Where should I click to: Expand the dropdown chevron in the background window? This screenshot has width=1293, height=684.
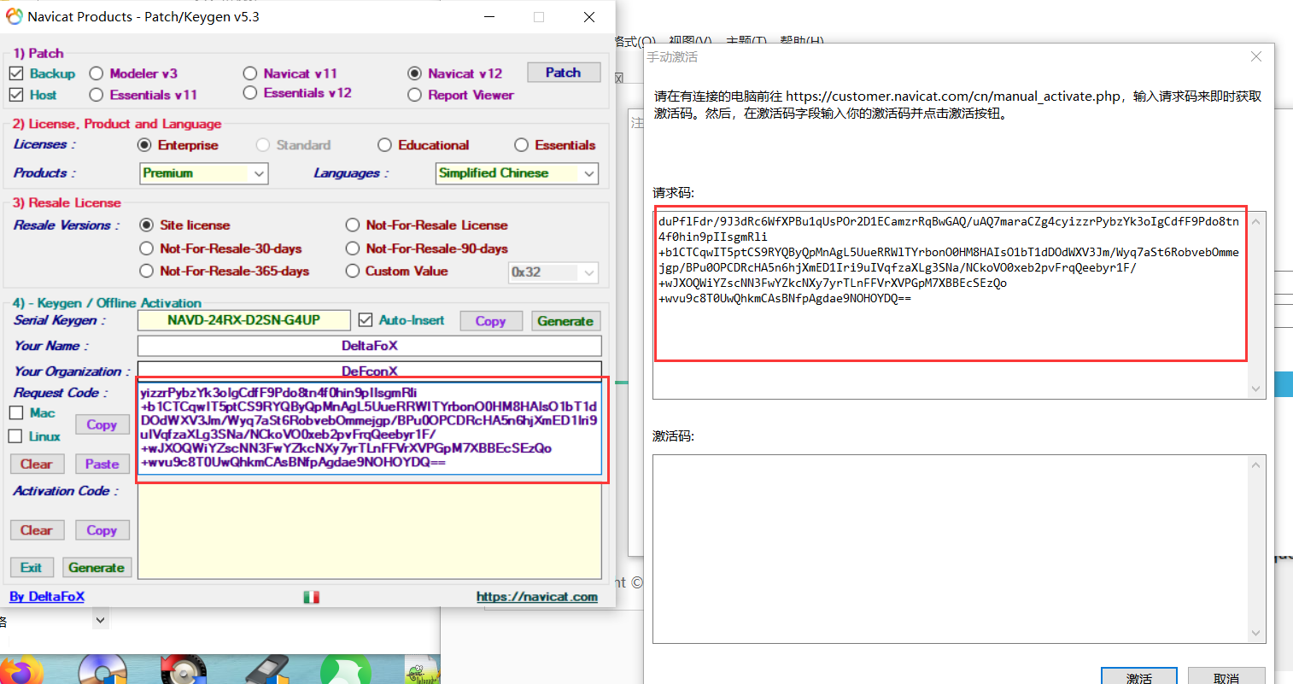pos(101,620)
